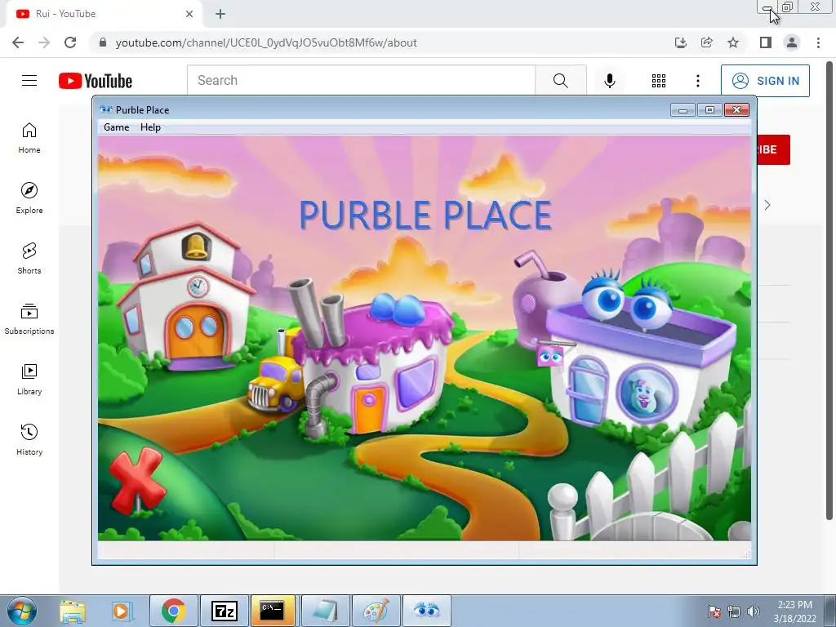Click Purble Place taskbar button
Viewport: 836px width, 627px height.
pyautogui.click(x=426, y=611)
